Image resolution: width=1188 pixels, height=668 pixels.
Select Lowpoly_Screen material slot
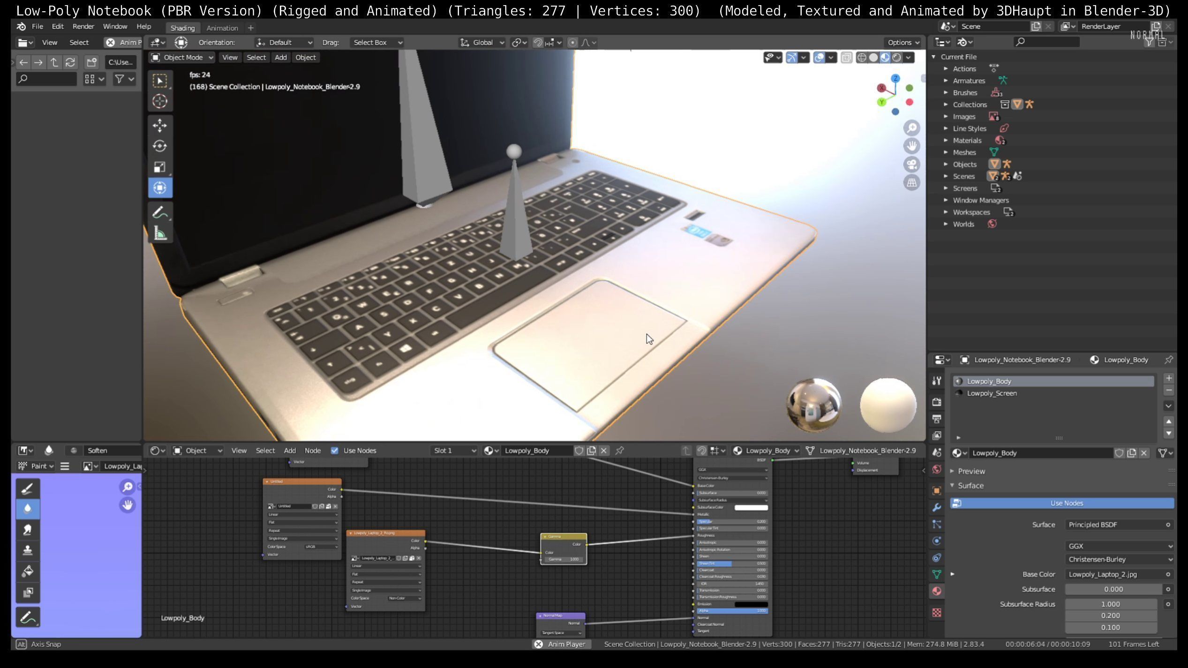pos(992,393)
